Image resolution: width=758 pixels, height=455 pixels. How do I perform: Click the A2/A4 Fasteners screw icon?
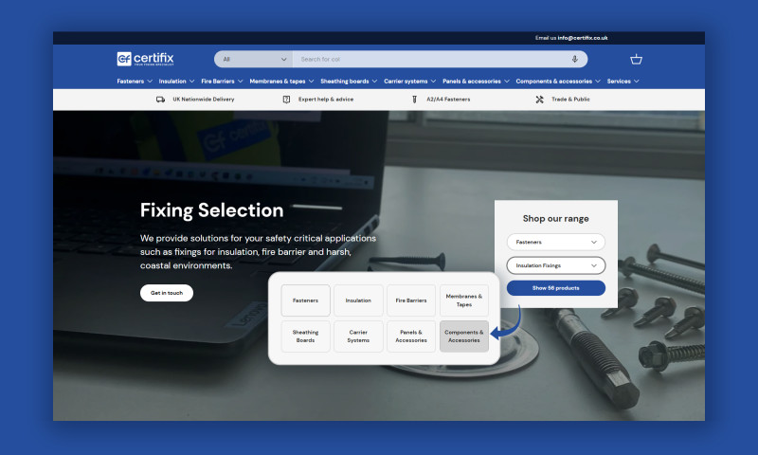414,100
